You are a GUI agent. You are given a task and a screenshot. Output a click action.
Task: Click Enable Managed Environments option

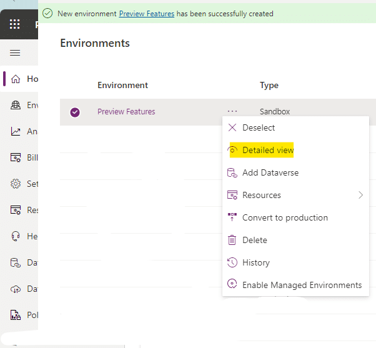pyautogui.click(x=302, y=285)
